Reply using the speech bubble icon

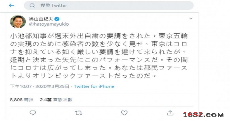[32, 113]
